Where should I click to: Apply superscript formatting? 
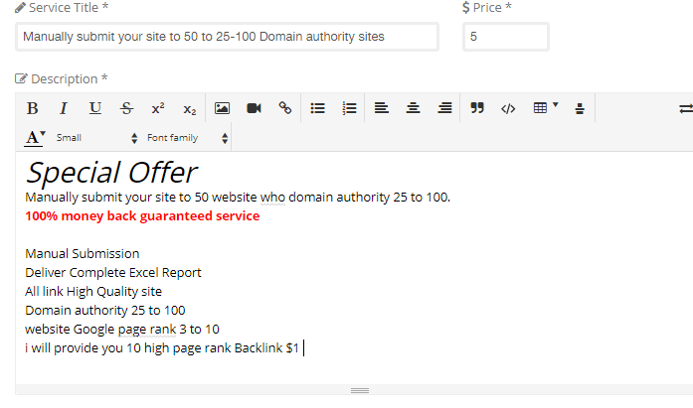158,108
